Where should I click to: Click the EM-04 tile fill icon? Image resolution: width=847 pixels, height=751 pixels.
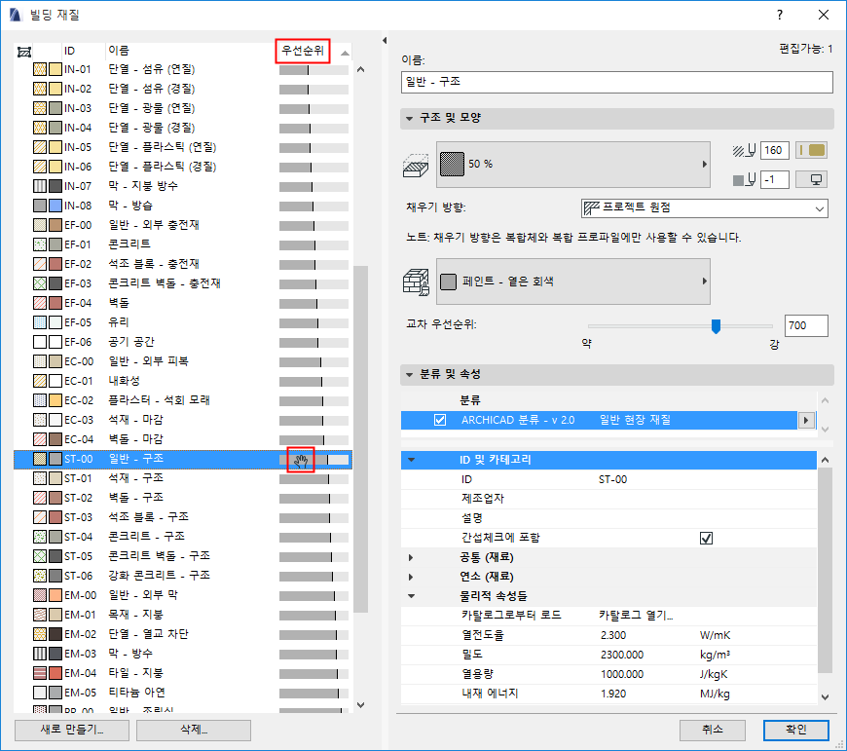click(x=40, y=673)
